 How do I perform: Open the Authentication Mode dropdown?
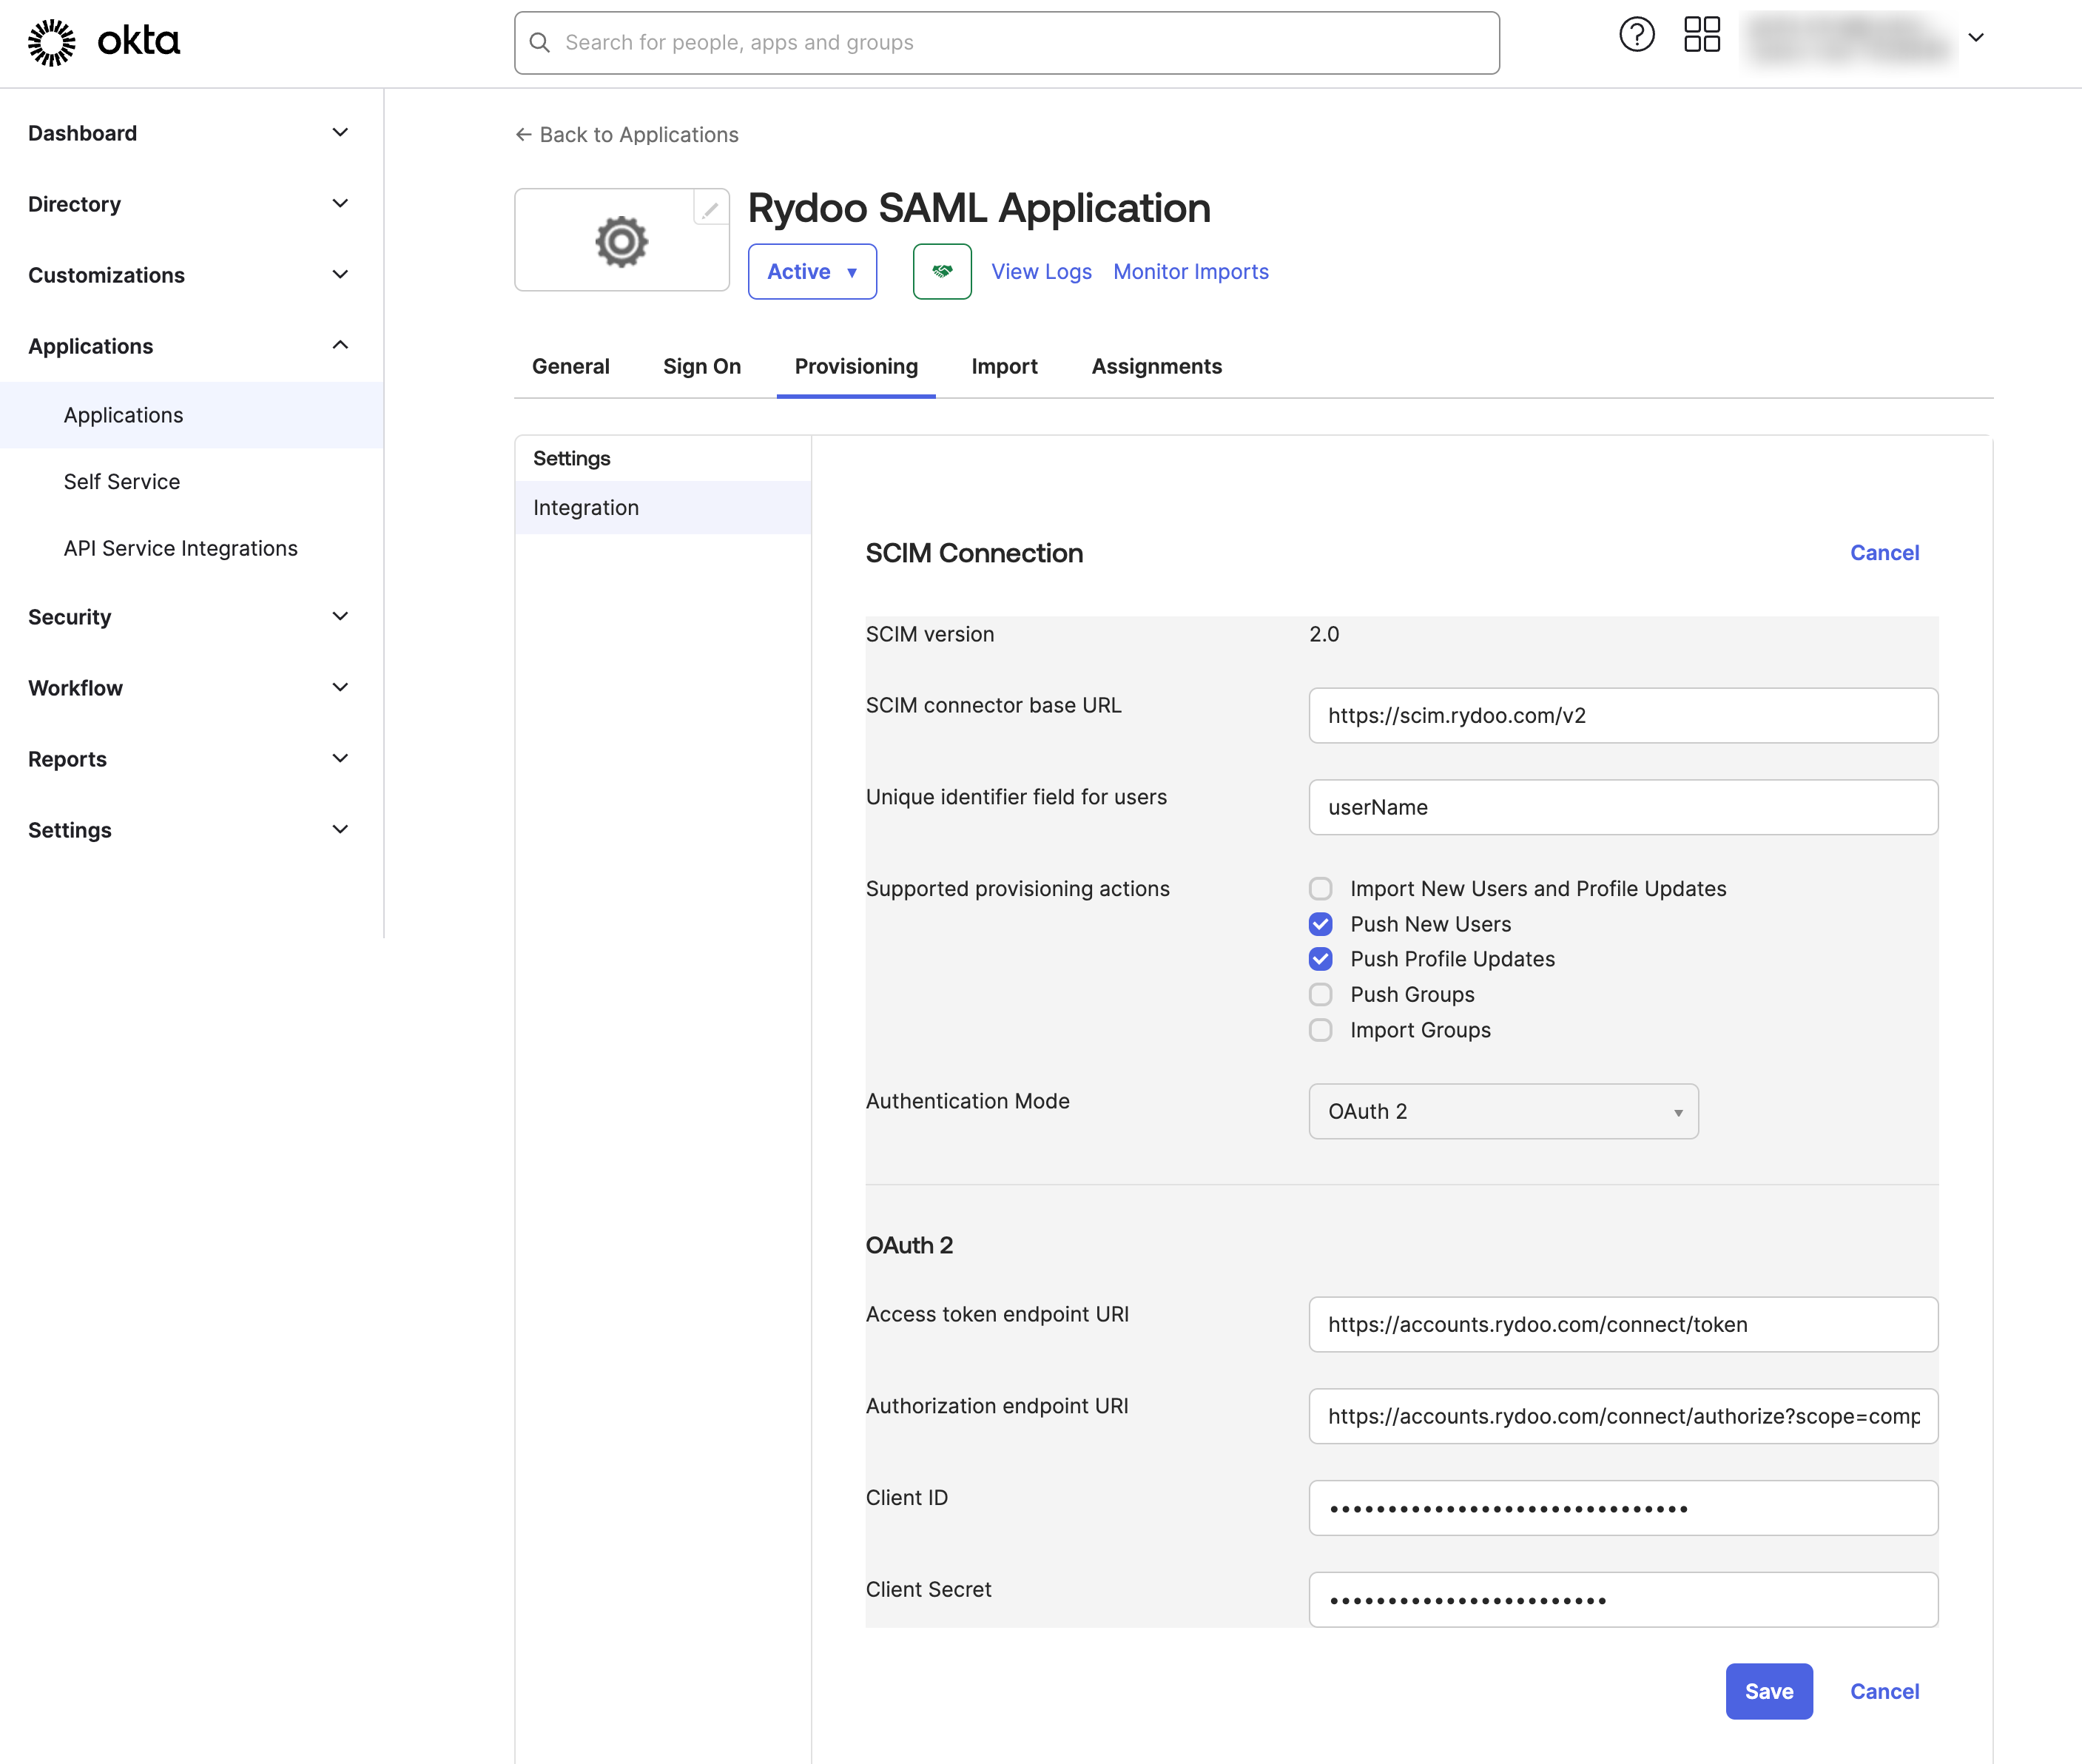coord(1503,1111)
